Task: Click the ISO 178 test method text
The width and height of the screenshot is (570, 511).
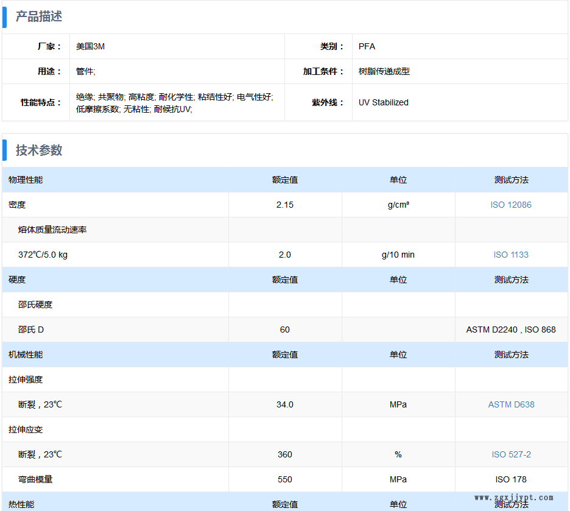Action: [x=511, y=479]
